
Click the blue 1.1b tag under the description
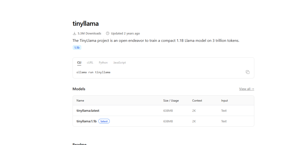pos(77,48)
